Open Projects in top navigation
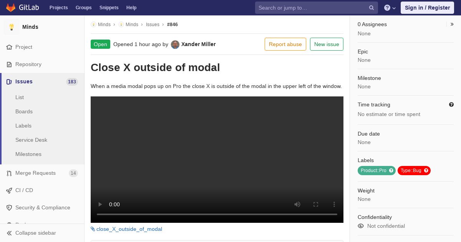This screenshot has width=461, height=242. pos(58,8)
